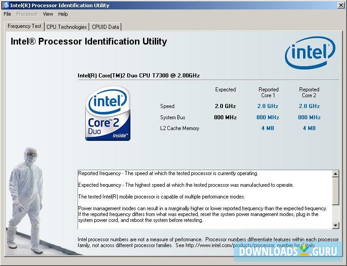Click the Reported Core 2 column header
The height and width of the screenshot is (266, 347).
(309, 93)
